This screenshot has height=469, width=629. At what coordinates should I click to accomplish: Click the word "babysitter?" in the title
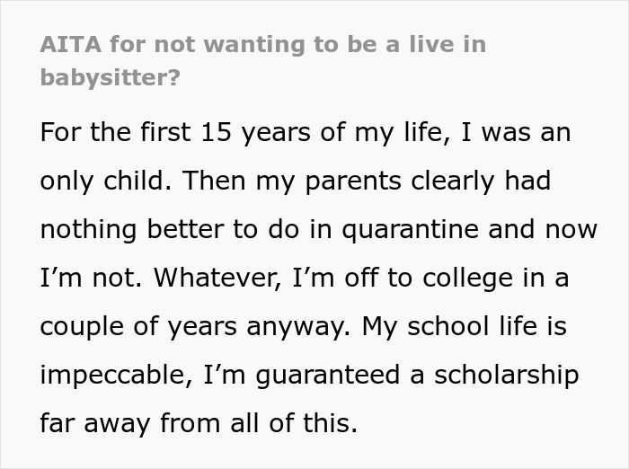[110, 77]
